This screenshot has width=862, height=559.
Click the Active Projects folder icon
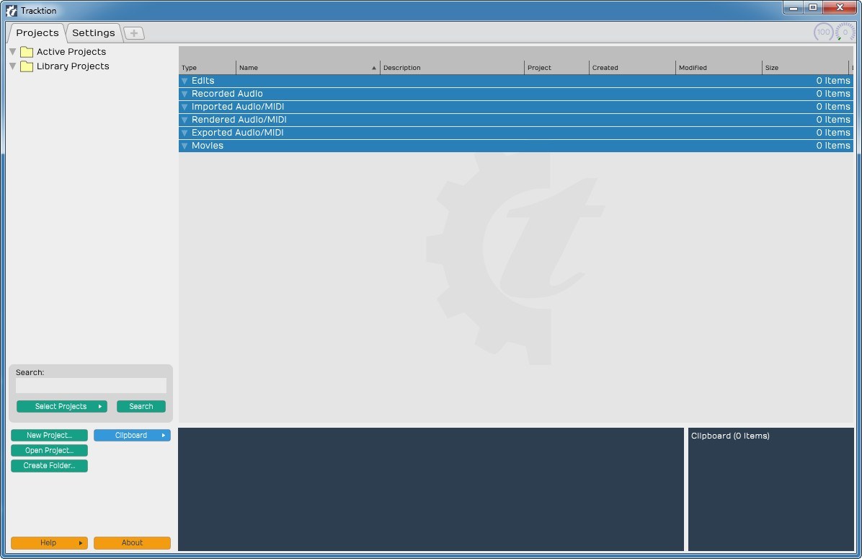tap(27, 51)
